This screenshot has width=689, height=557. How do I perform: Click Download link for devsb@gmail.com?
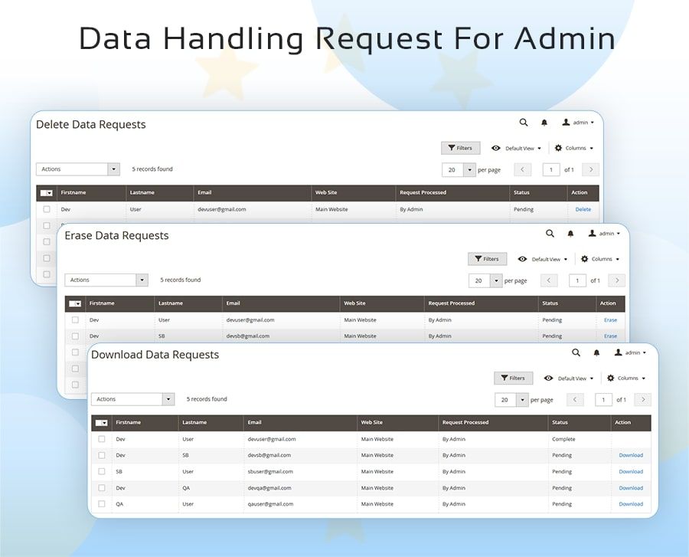631,455
